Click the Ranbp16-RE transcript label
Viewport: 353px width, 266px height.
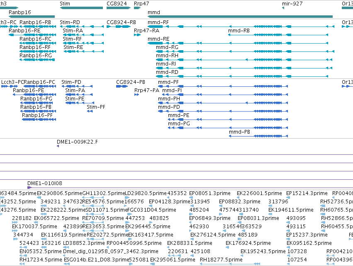pyautogui.click(x=24, y=31)
